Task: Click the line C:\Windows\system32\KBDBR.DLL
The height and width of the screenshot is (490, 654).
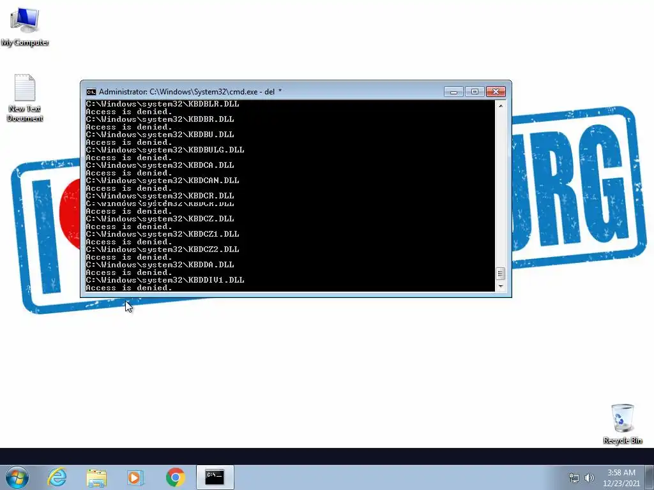Action: [x=160, y=119]
